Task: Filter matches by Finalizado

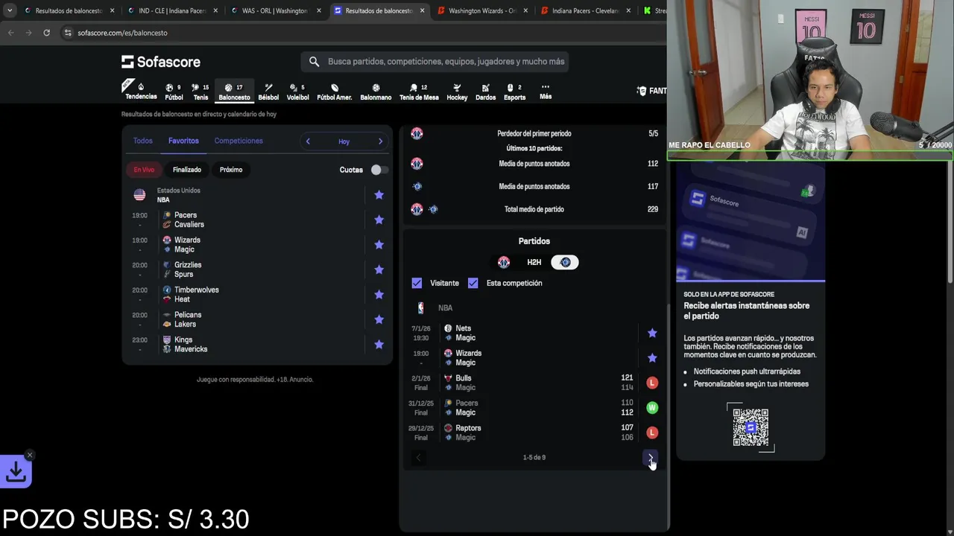Action: pos(187,170)
